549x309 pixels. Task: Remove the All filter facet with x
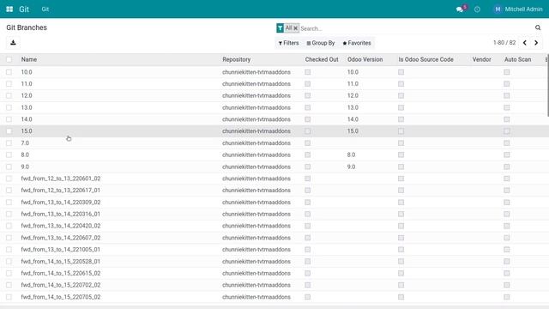295,28
